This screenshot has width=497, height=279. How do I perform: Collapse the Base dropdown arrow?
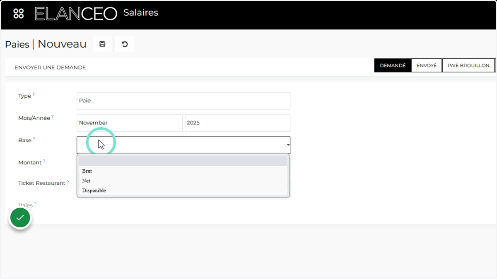pyautogui.click(x=288, y=145)
